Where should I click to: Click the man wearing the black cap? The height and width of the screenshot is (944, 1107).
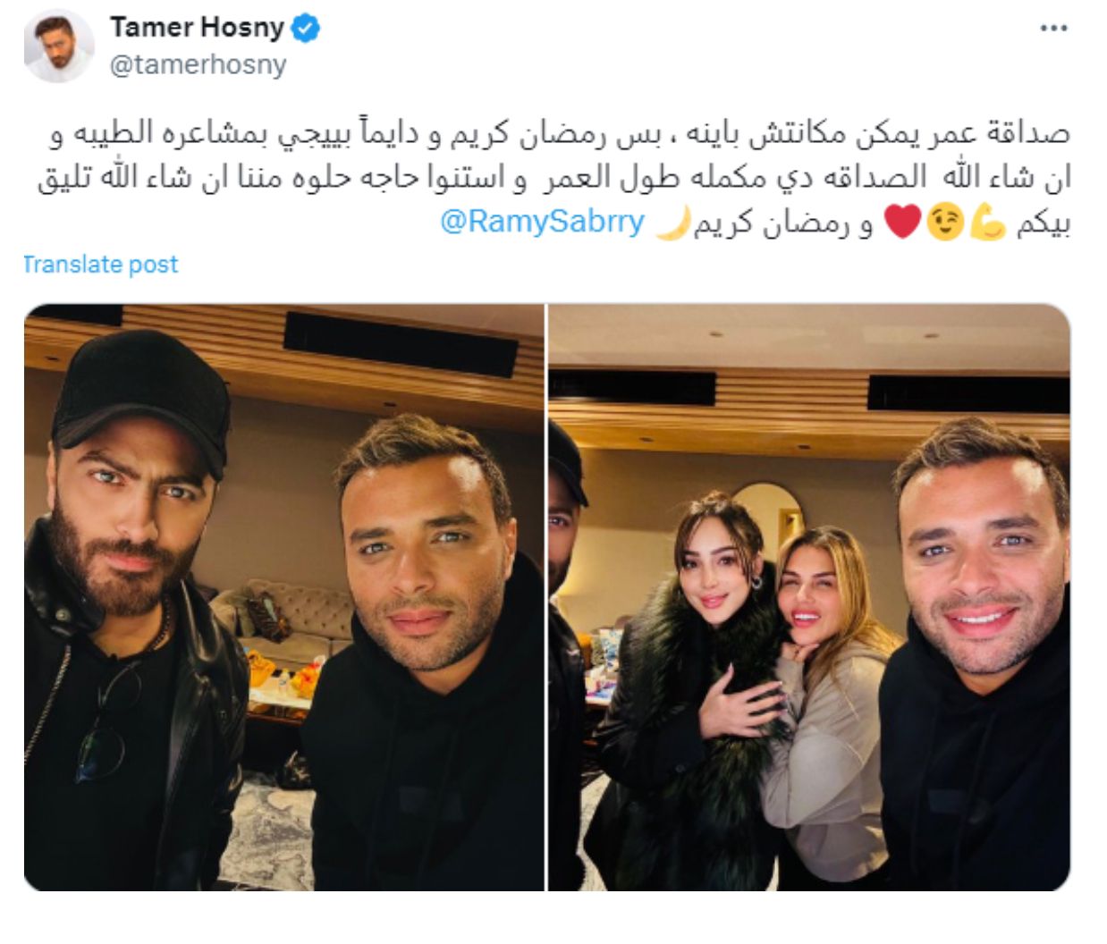tap(134, 608)
